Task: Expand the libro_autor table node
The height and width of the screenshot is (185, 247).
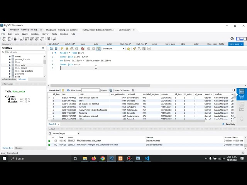Action: click(10, 65)
